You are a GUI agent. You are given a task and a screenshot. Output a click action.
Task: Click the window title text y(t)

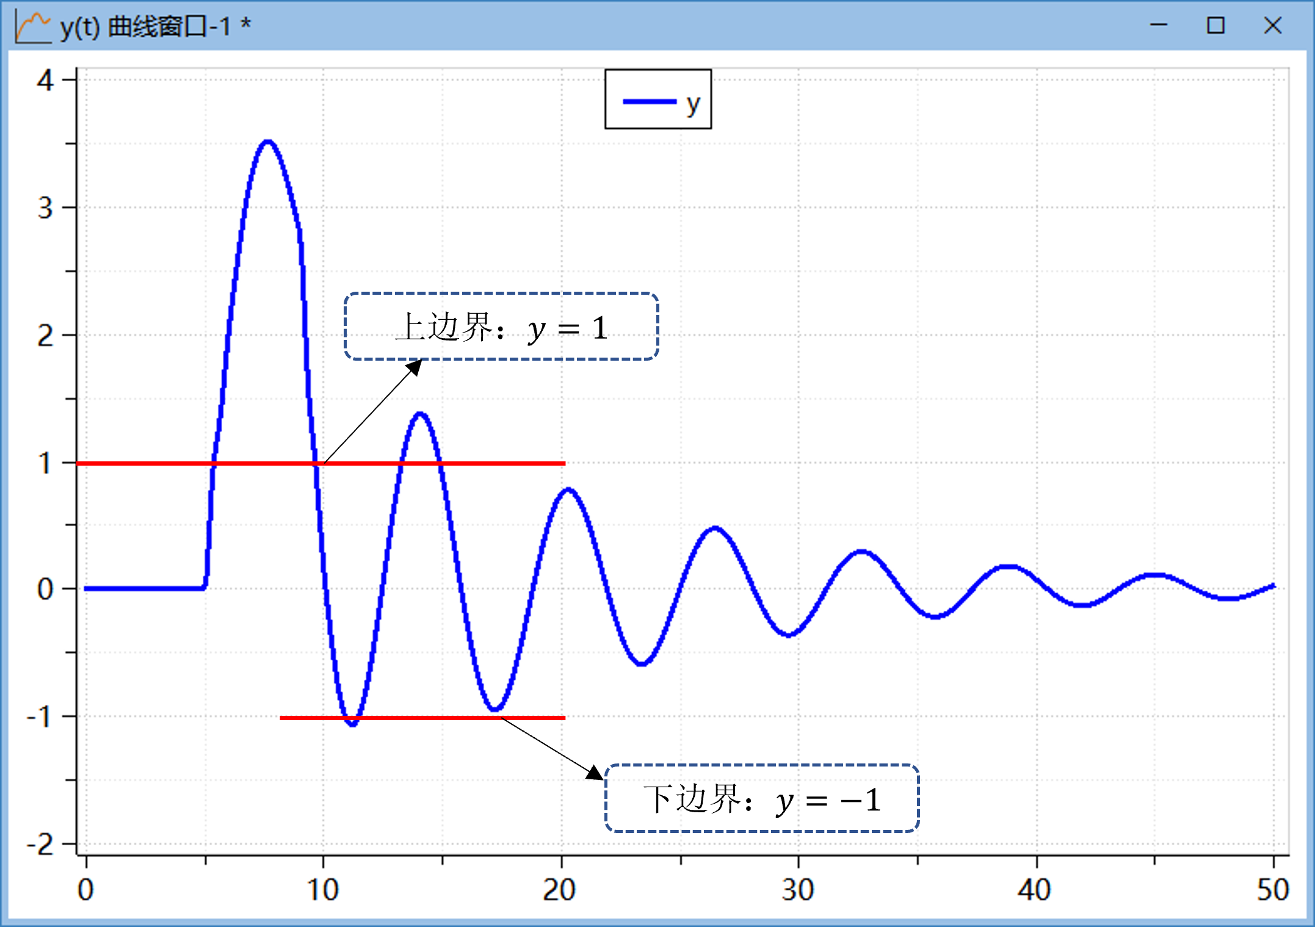coord(79,27)
